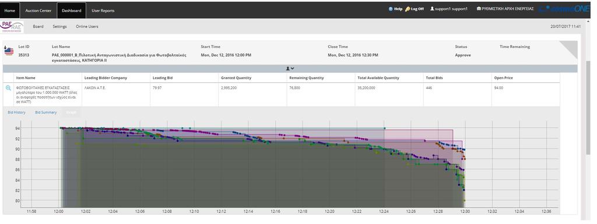Click the ΛΑΚΩΝ Α.Τ.Ε. bidder cell

pyautogui.click(x=95, y=87)
